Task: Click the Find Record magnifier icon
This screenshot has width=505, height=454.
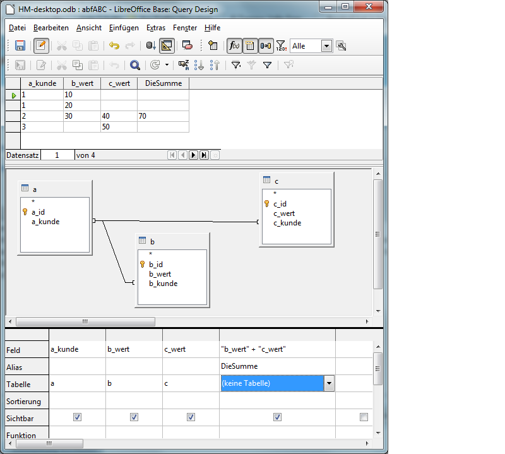Action: (x=134, y=64)
